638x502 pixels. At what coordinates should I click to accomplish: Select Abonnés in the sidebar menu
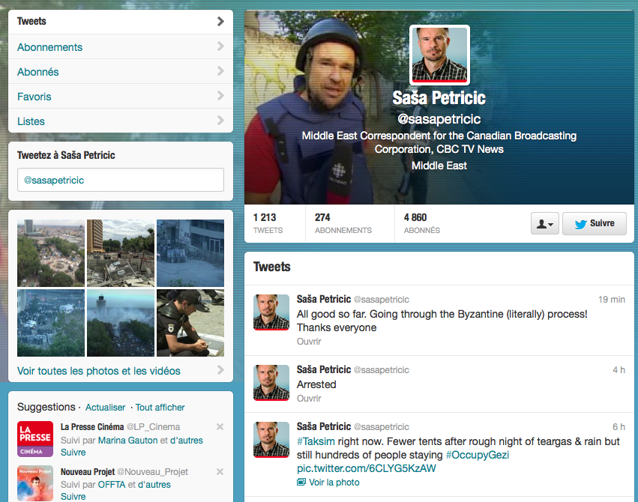[x=37, y=72]
